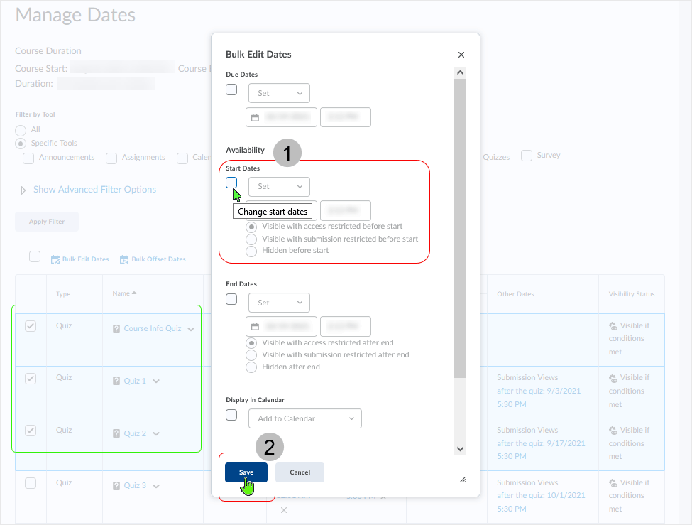This screenshot has width=692, height=525.
Task: Tick the Display in Calendar checkbox
Action: (x=231, y=415)
